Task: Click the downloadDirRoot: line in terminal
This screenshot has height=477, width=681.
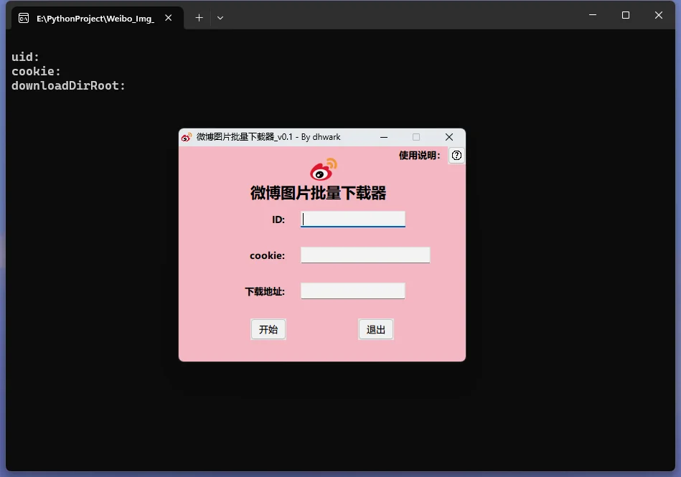Action: (68, 85)
